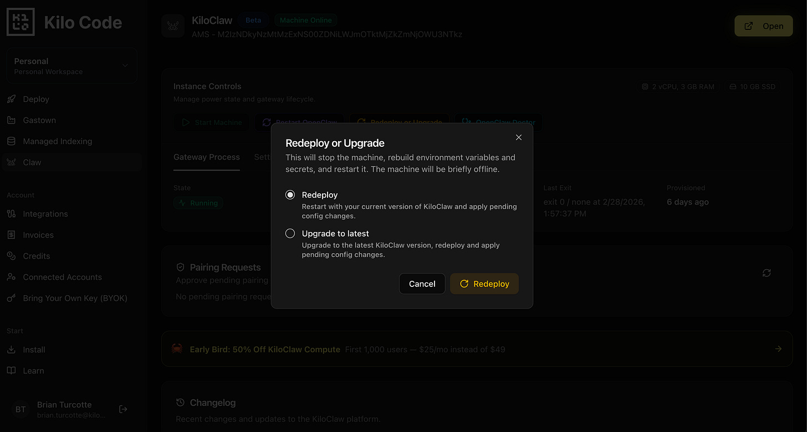The image size is (807, 432).
Task: Click the yellow Redeploy confirm button
Action: click(484, 284)
